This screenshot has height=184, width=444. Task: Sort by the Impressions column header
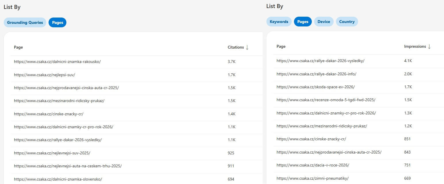[415, 47]
